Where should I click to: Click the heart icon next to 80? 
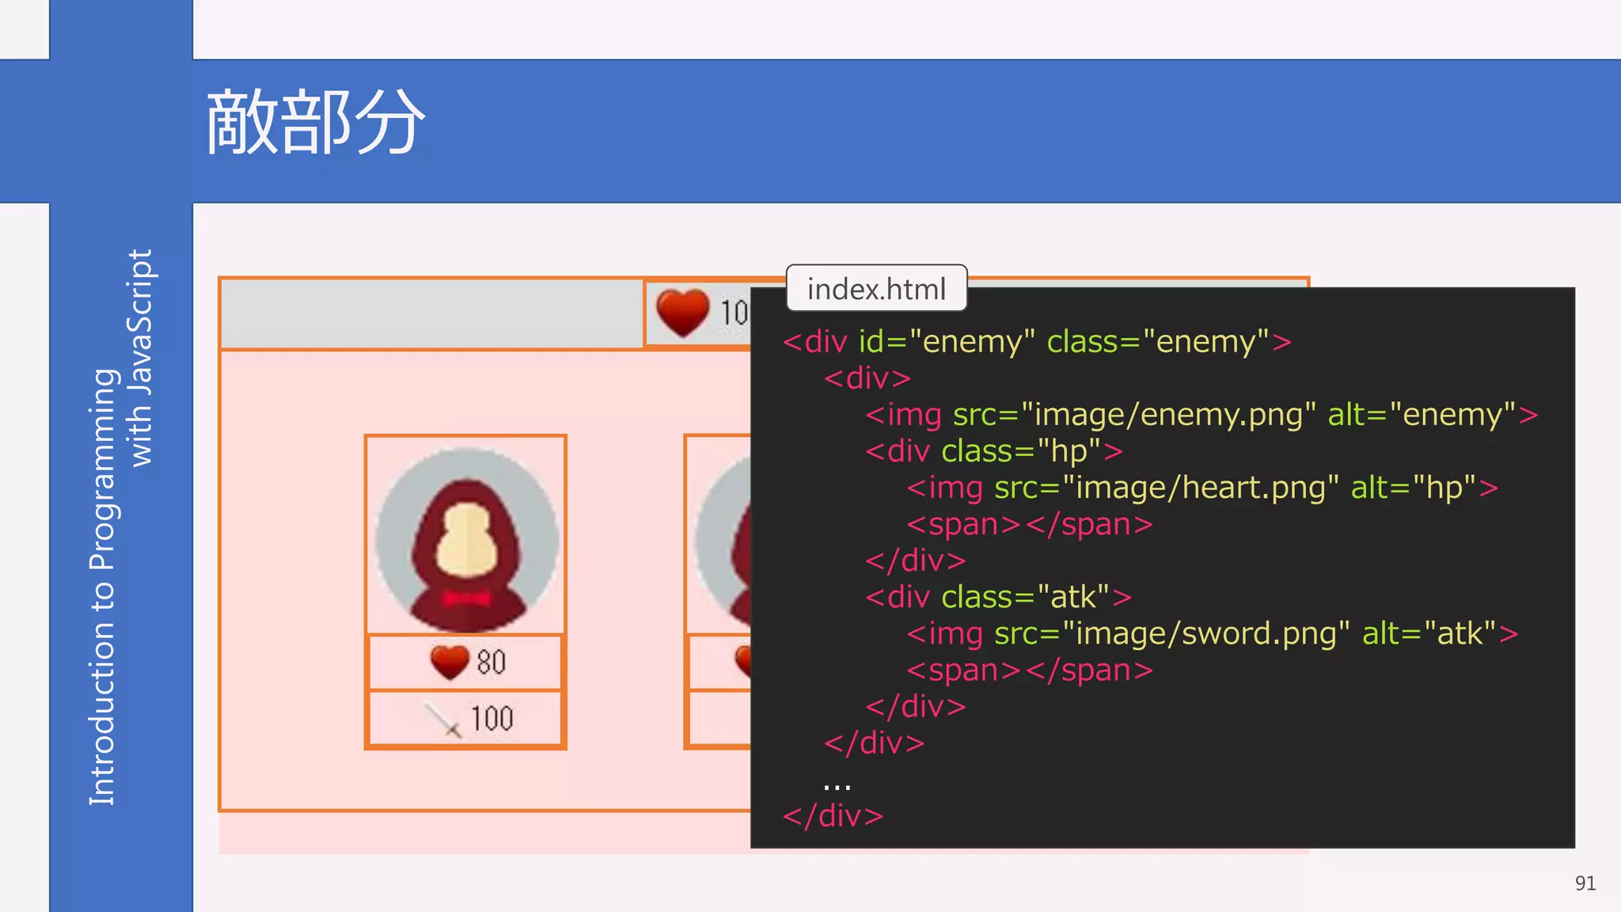point(450,662)
